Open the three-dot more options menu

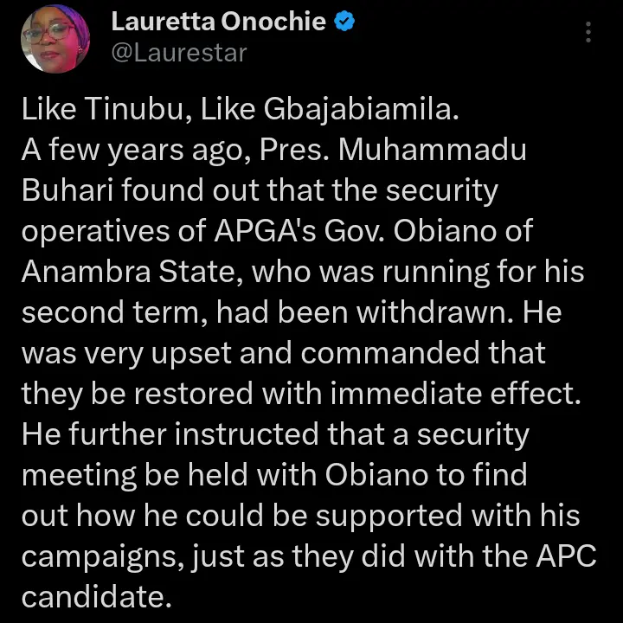coord(589,33)
